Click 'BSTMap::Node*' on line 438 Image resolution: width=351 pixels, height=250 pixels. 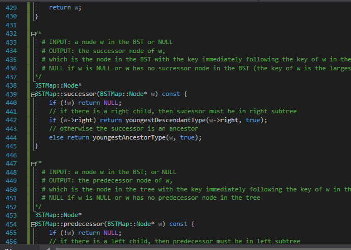(59, 85)
